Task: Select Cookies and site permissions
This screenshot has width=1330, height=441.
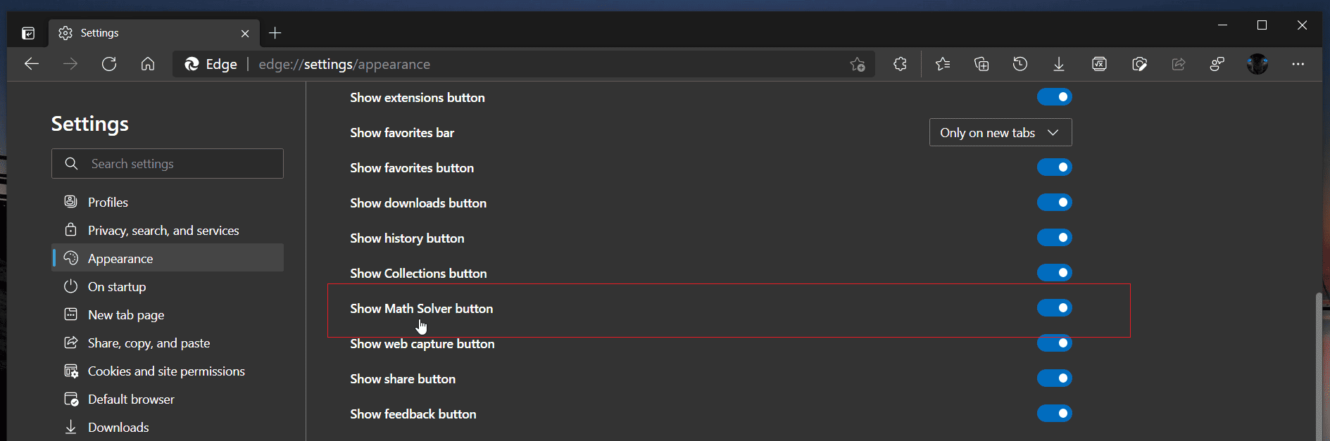Action: (168, 371)
